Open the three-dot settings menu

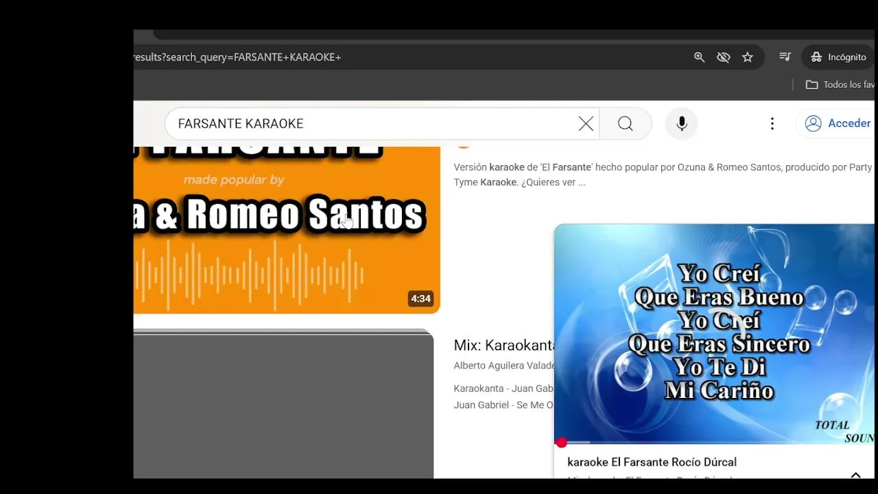click(x=772, y=123)
